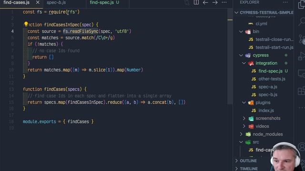
Task: Open the editor more actions ellipsis
Action: point(224,2)
